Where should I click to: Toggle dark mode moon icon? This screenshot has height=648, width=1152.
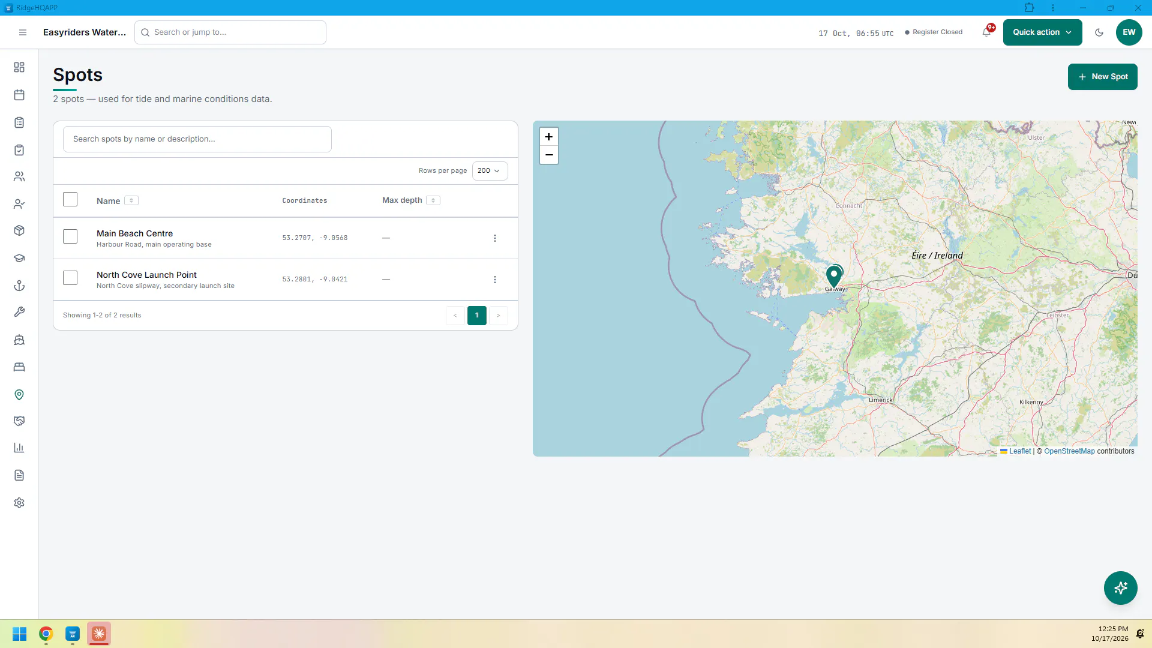(x=1099, y=32)
